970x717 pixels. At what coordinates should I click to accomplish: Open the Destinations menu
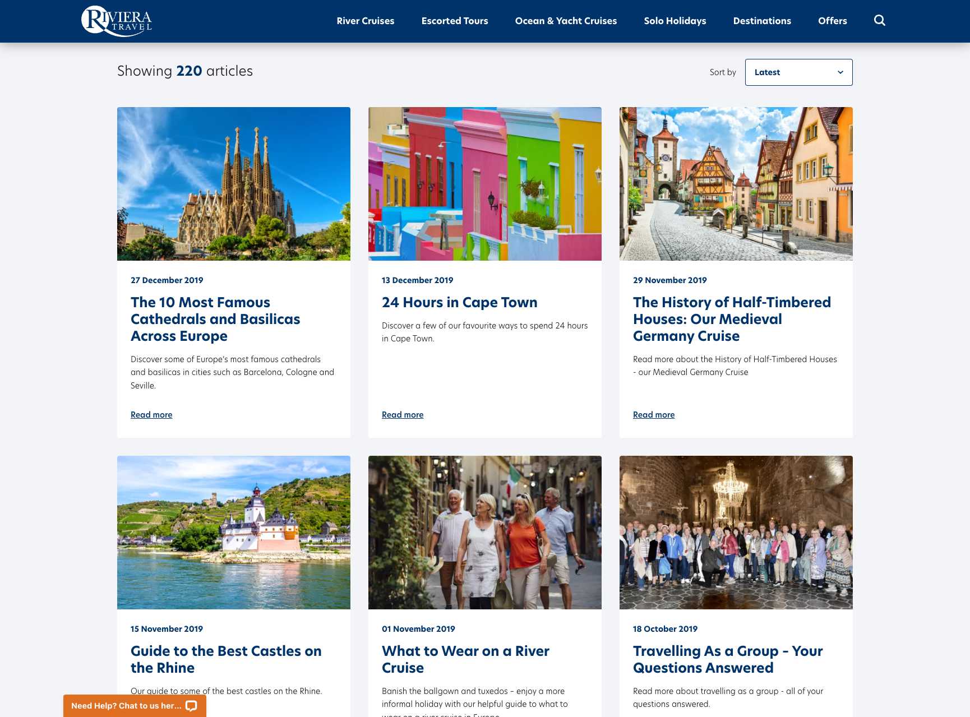tap(761, 21)
